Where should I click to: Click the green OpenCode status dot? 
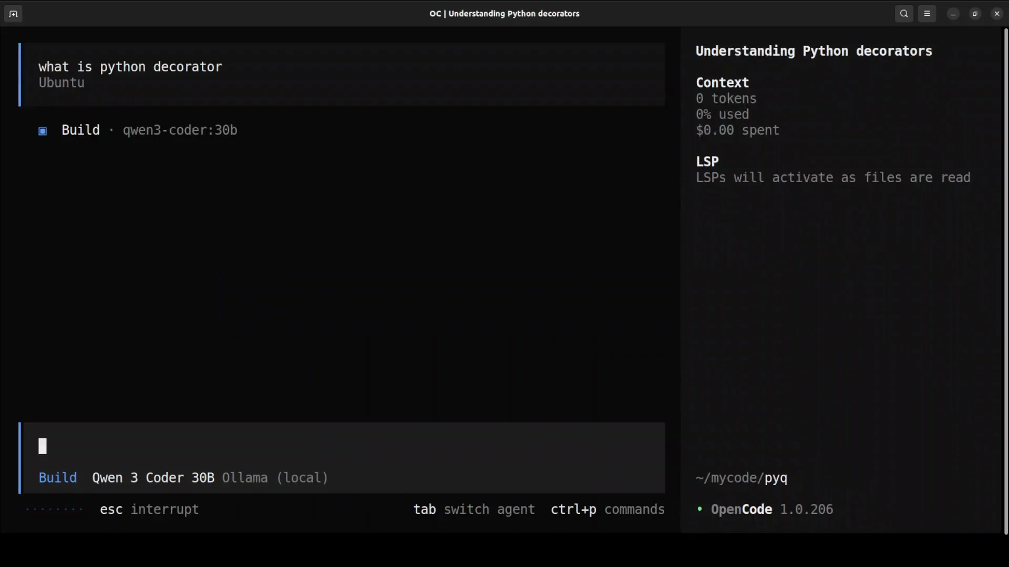point(699,509)
